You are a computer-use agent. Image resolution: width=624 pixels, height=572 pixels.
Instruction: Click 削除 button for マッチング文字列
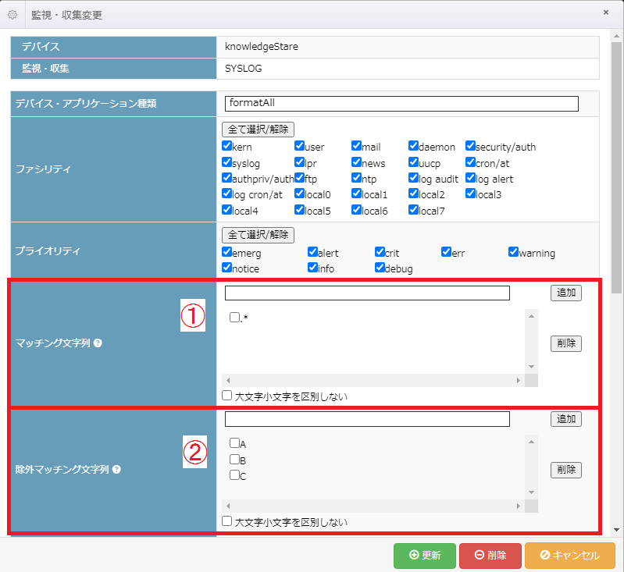click(x=566, y=343)
